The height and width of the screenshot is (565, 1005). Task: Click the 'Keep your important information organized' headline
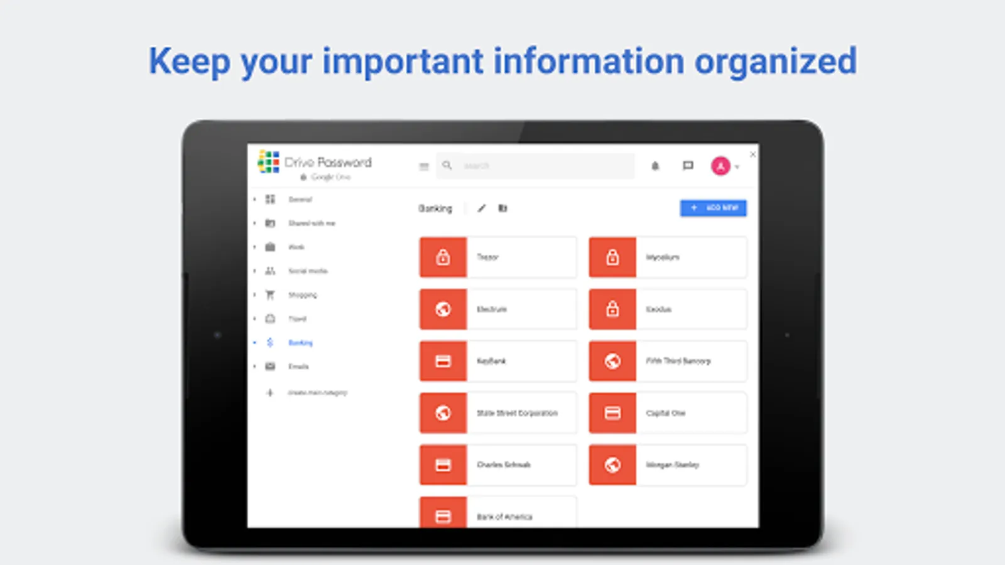(x=503, y=62)
